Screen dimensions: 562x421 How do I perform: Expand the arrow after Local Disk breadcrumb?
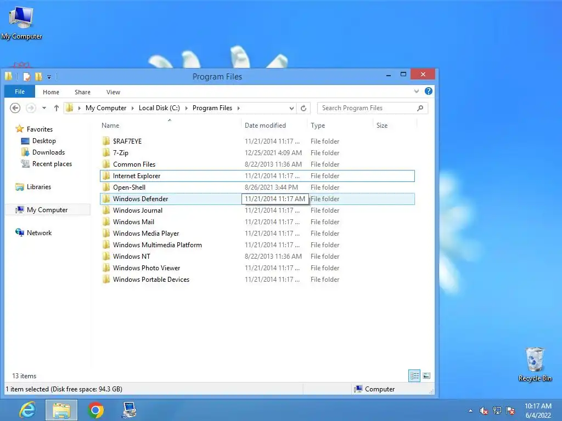tap(187, 108)
